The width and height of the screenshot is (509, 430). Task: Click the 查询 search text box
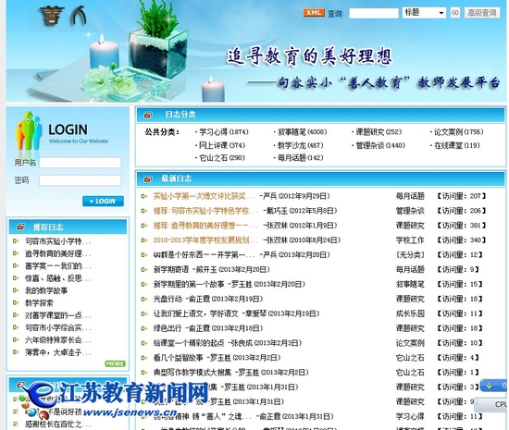(x=374, y=13)
